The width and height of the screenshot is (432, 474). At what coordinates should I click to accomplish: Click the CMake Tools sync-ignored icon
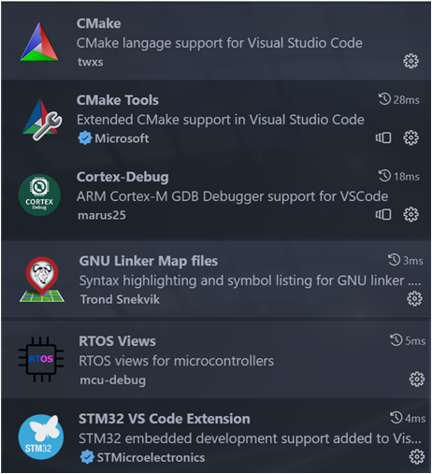click(383, 137)
